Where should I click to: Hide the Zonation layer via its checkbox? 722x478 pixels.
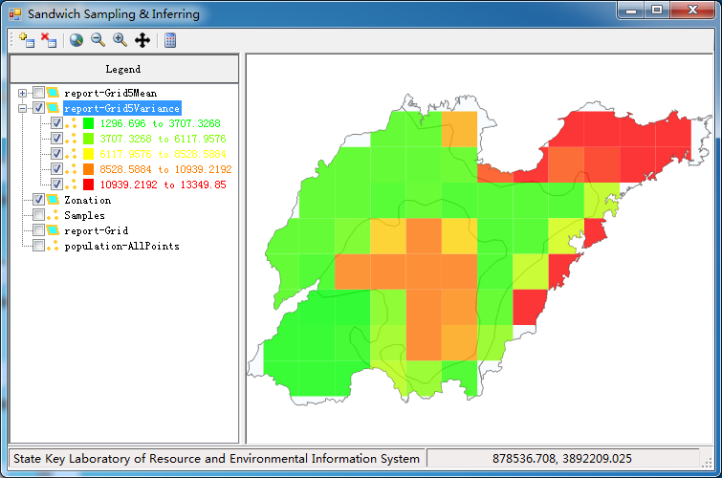38,200
